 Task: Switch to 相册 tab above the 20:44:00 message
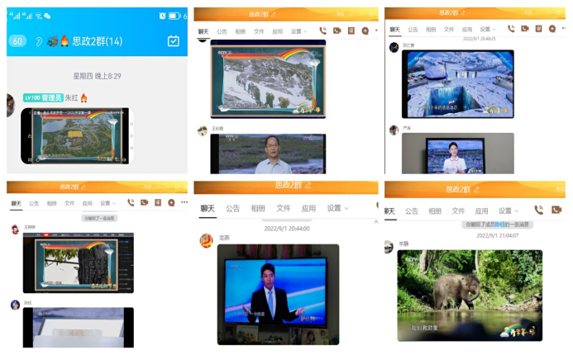pos(258,208)
